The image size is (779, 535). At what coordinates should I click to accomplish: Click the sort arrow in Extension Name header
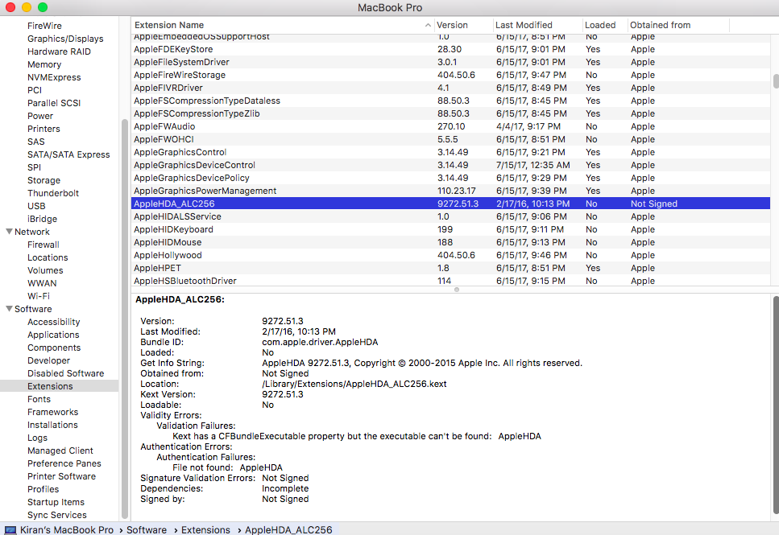point(428,26)
